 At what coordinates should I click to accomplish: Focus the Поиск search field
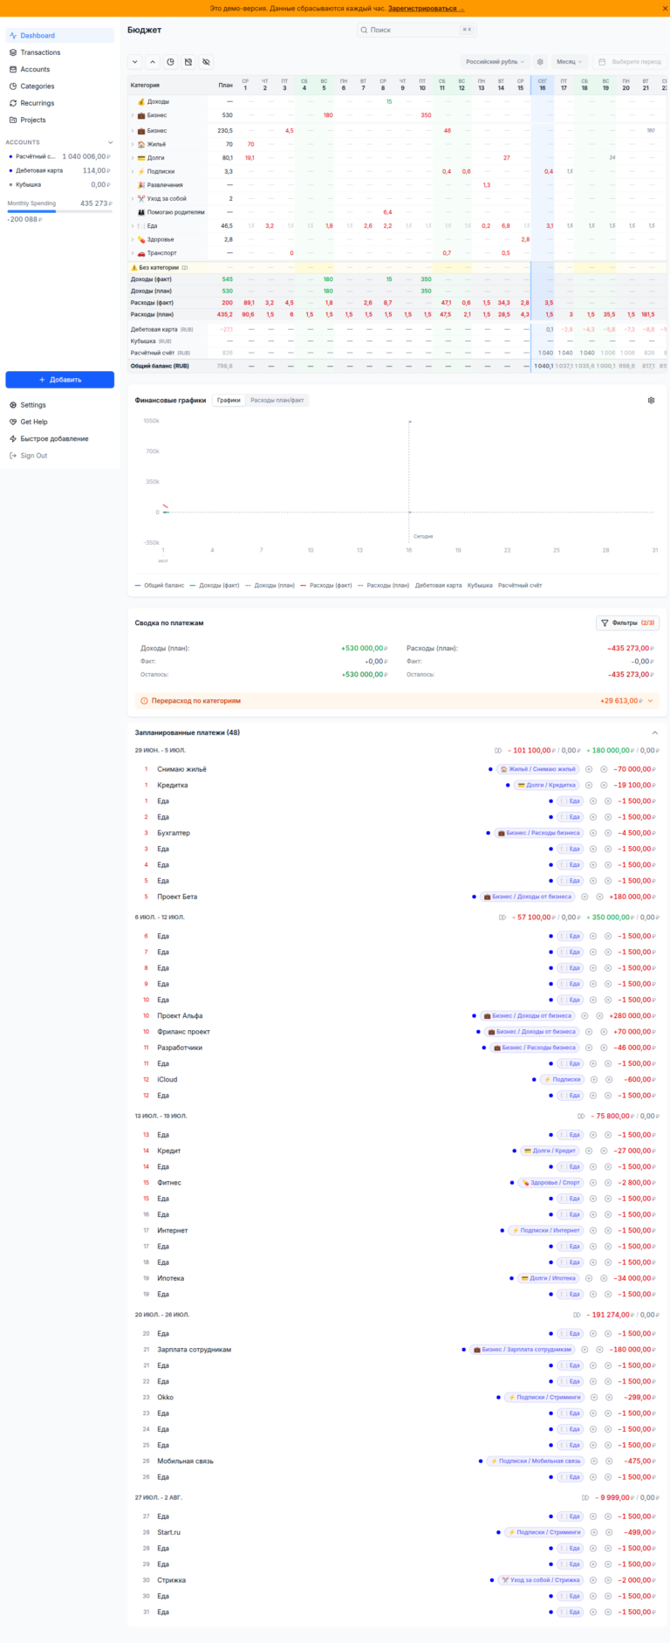pyautogui.click(x=417, y=30)
